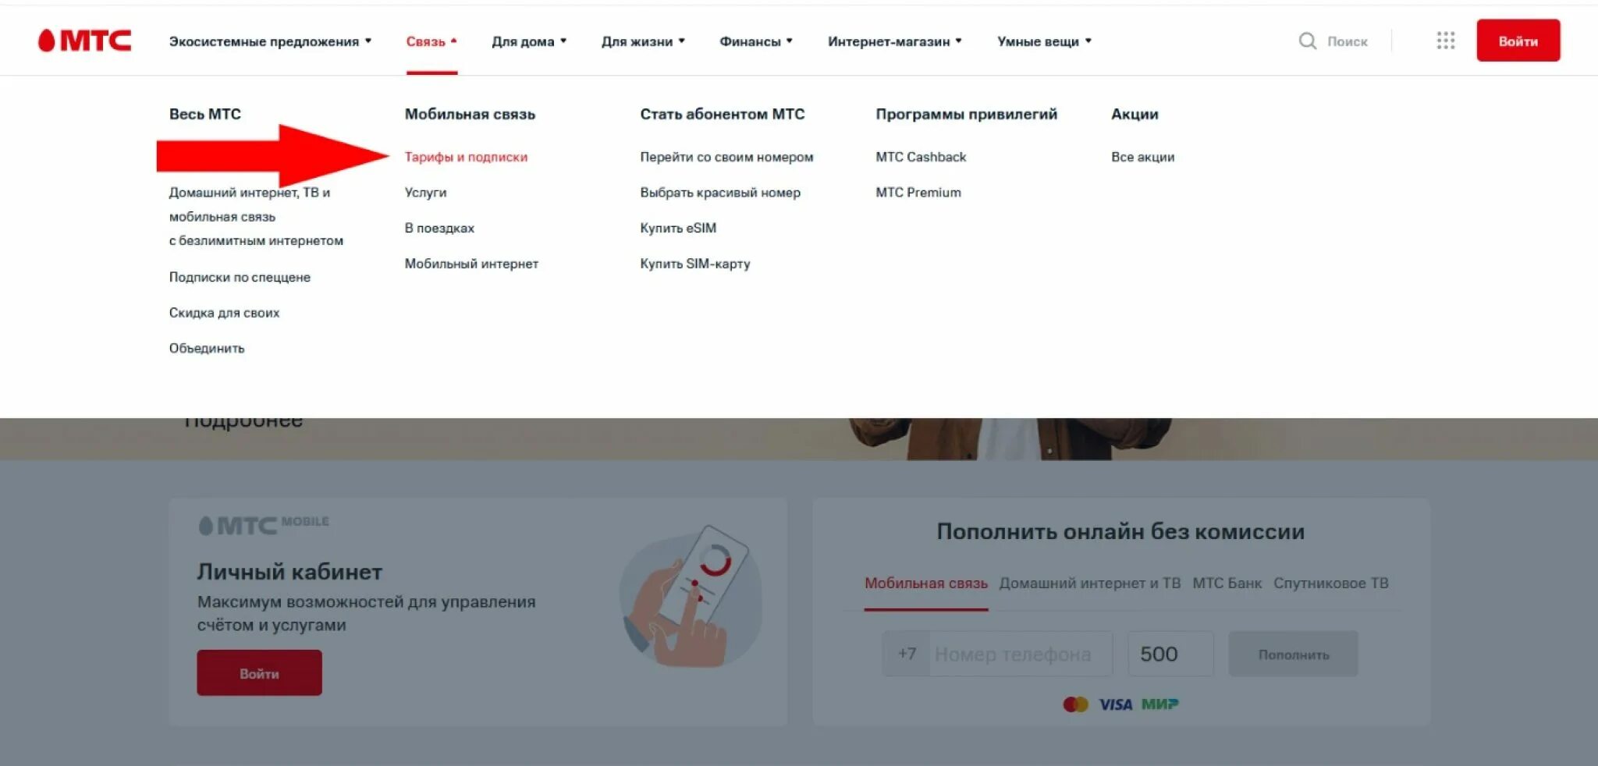Click the Мобильная связь column heading
Image resolution: width=1598 pixels, height=766 pixels.
(x=470, y=114)
